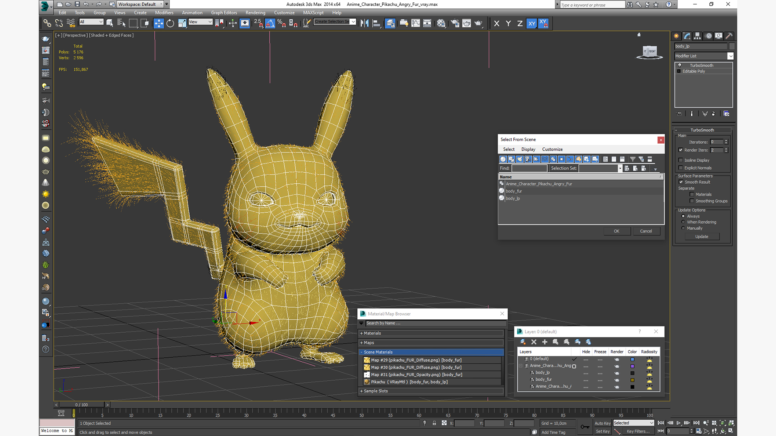Expand the Materials group in Material/Map Browser
The height and width of the screenshot is (436, 776).
pyautogui.click(x=431, y=333)
